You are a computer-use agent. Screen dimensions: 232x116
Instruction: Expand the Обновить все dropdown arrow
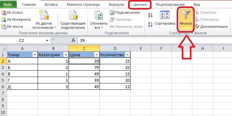coord(102,27)
